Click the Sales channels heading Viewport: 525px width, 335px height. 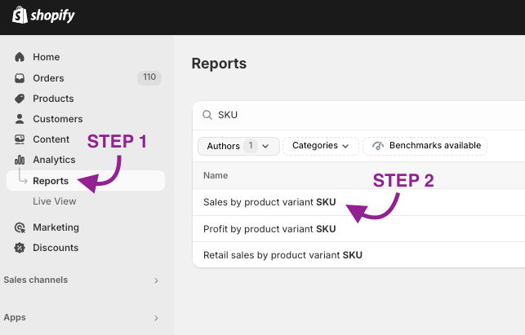[x=35, y=280]
